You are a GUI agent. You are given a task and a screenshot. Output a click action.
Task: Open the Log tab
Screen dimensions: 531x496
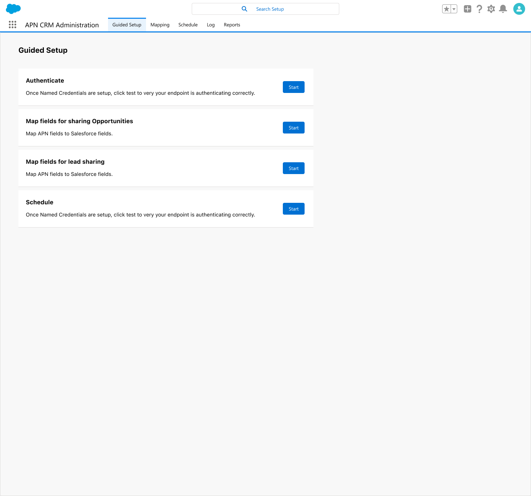coord(211,25)
